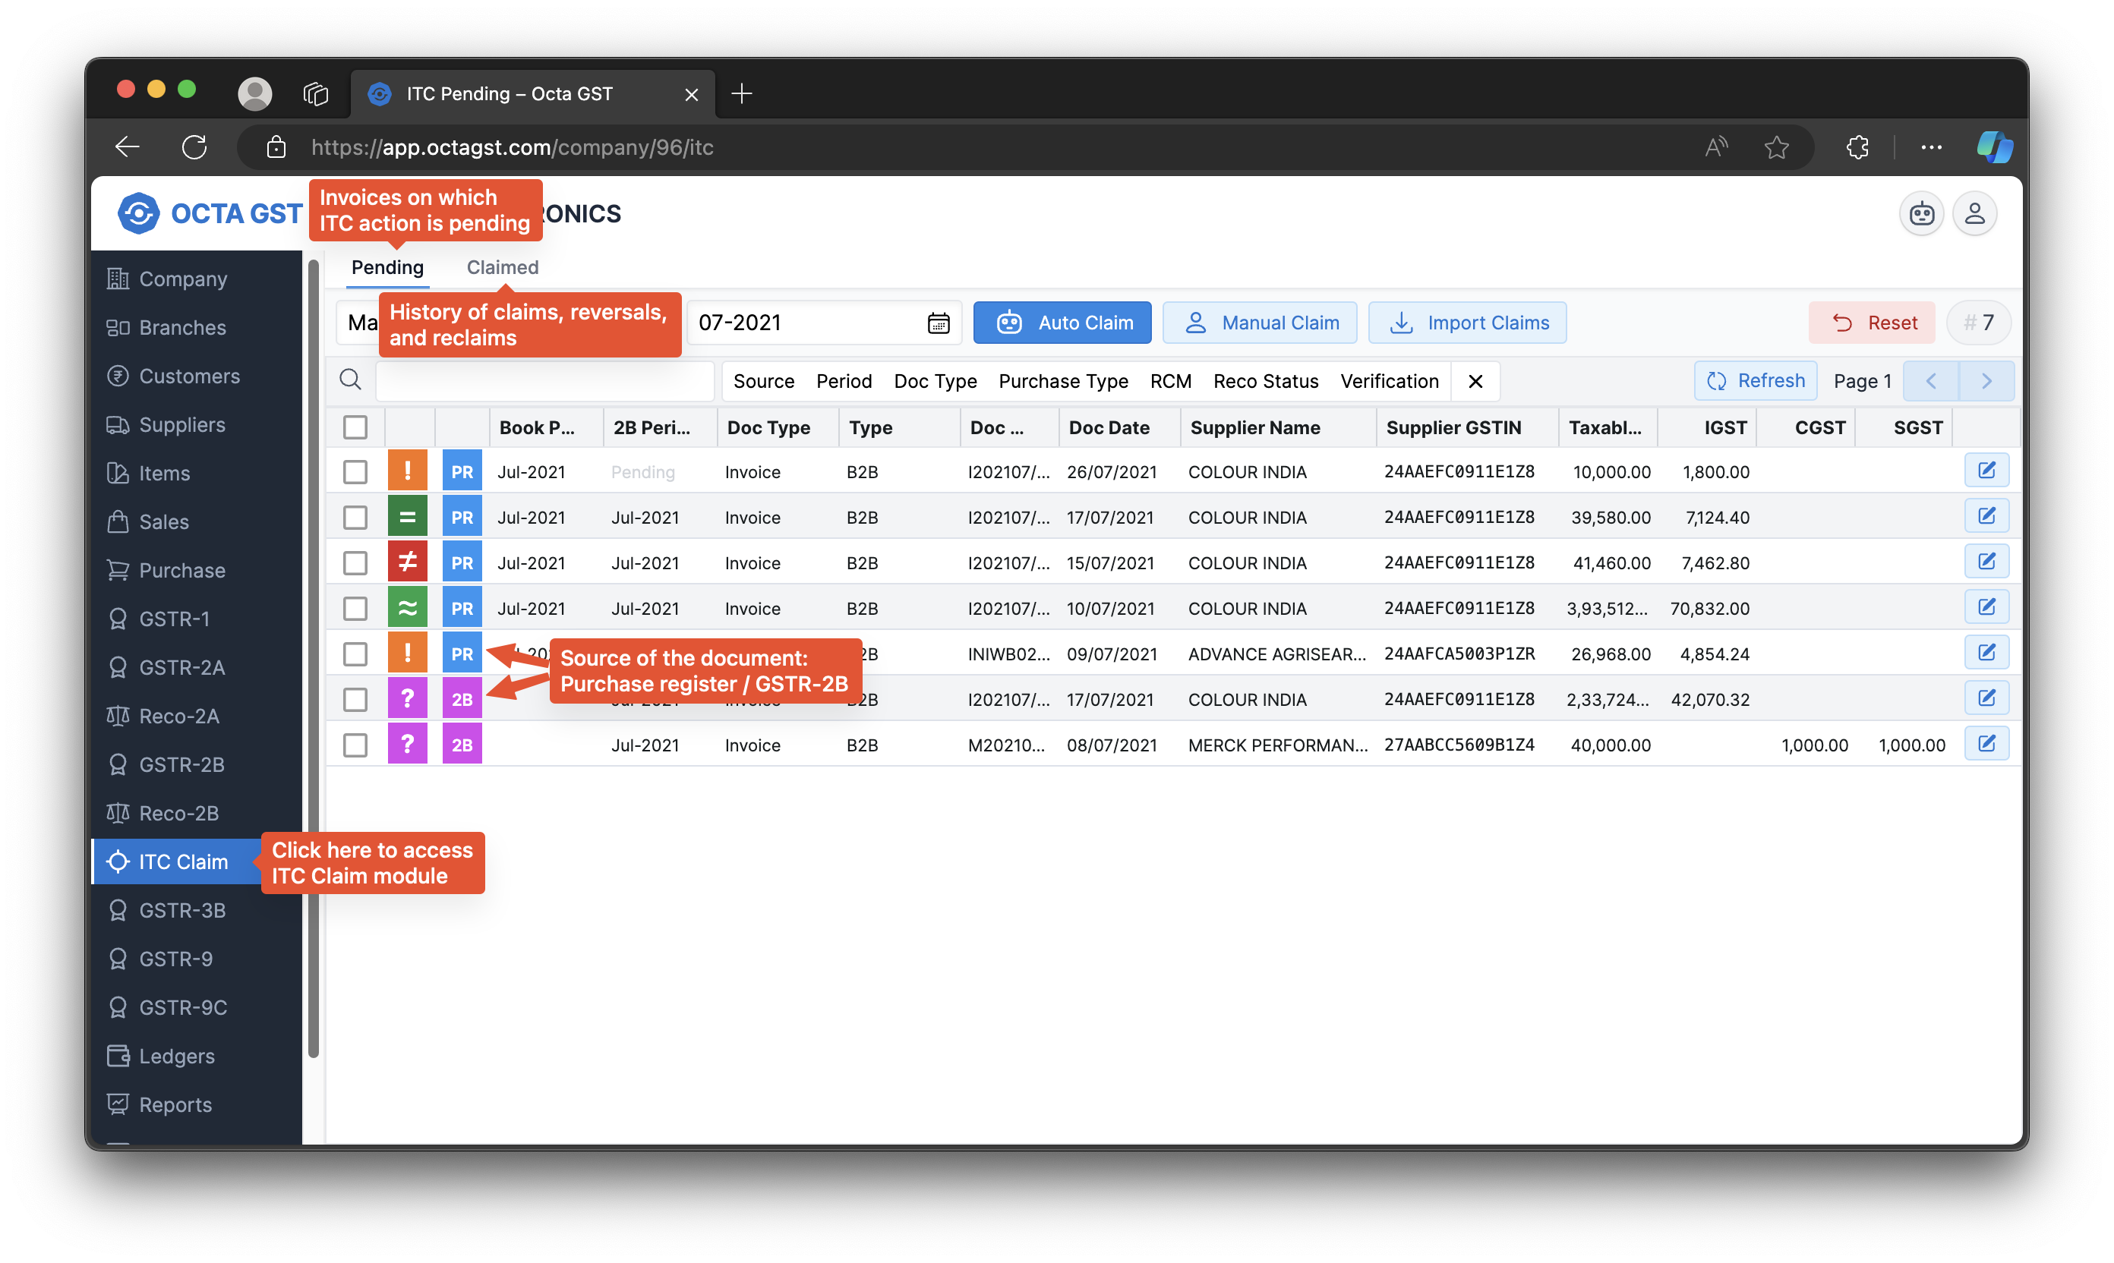Click the Auto Claim button
The width and height of the screenshot is (2114, 1263).
(x=1062, y=323)
